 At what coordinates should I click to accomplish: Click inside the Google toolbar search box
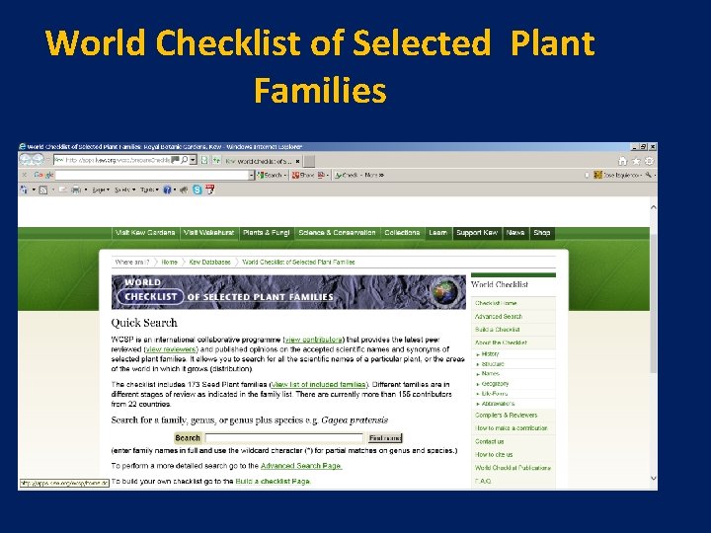[152, 175]
